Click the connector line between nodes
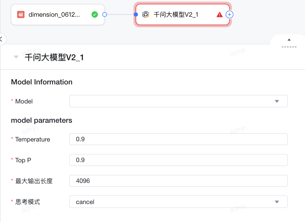 coord(120,14)
